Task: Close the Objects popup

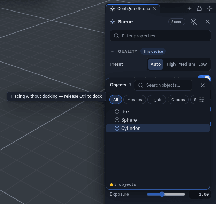Action: point(203,85)
